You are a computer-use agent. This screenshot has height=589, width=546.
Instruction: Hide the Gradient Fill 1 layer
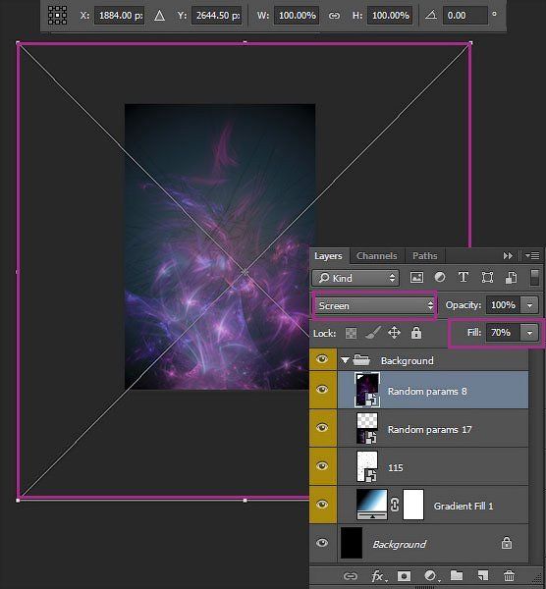pos(322,505)
